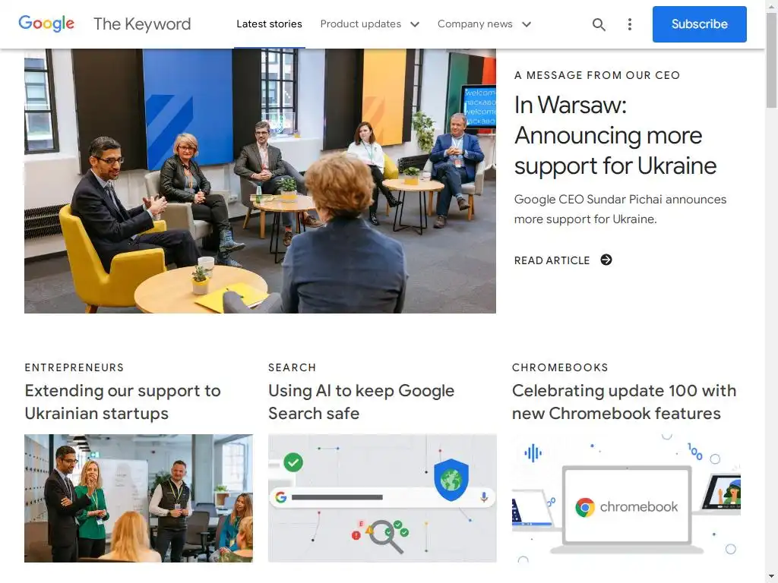
Task: Click the Warsaw meeting hero photo
Action: 260,181
